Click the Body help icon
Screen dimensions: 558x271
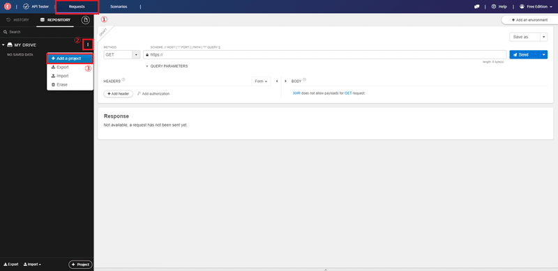point(305,80)
